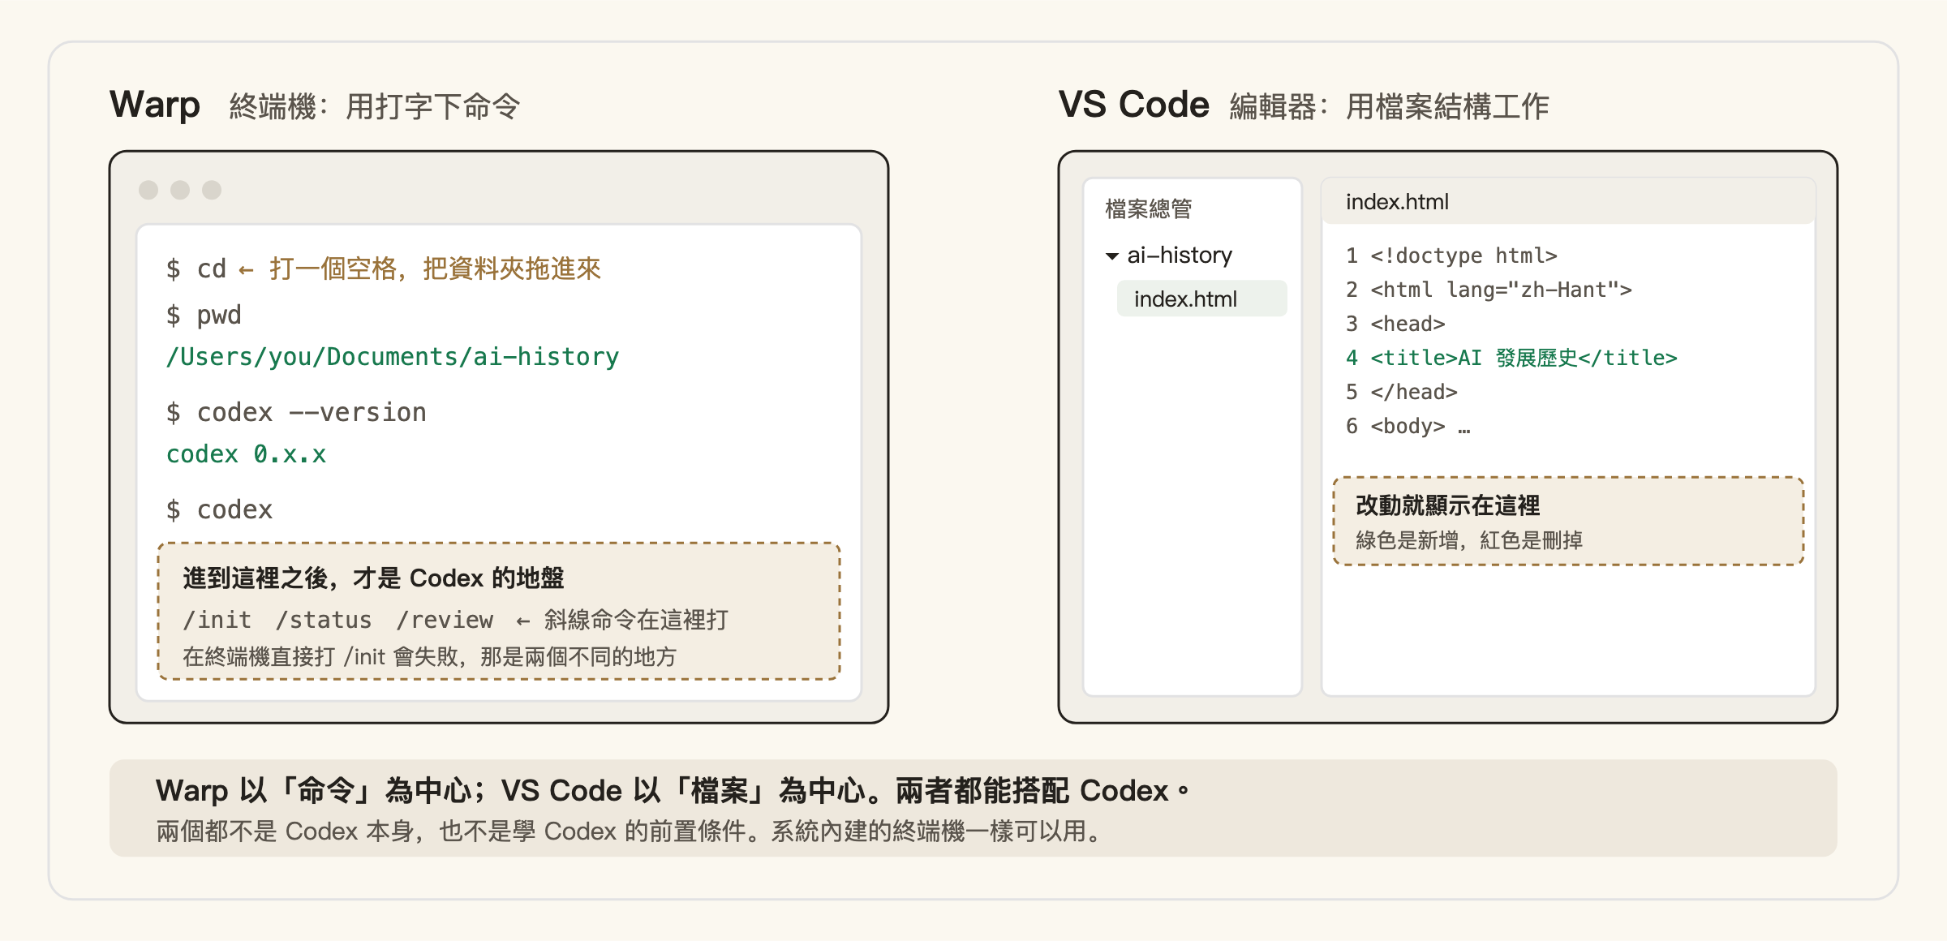
Task: Click the 'Warp' title heading
Action: pos(155,105)
